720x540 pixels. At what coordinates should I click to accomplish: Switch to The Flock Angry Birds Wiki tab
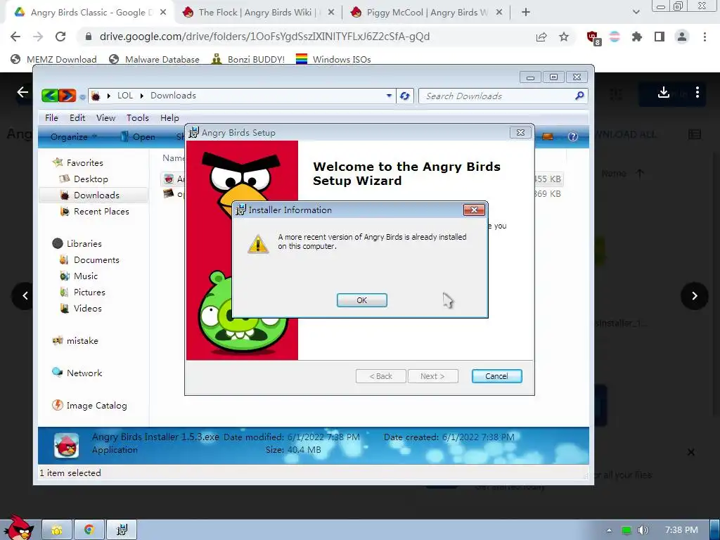[x=258, y=13]
